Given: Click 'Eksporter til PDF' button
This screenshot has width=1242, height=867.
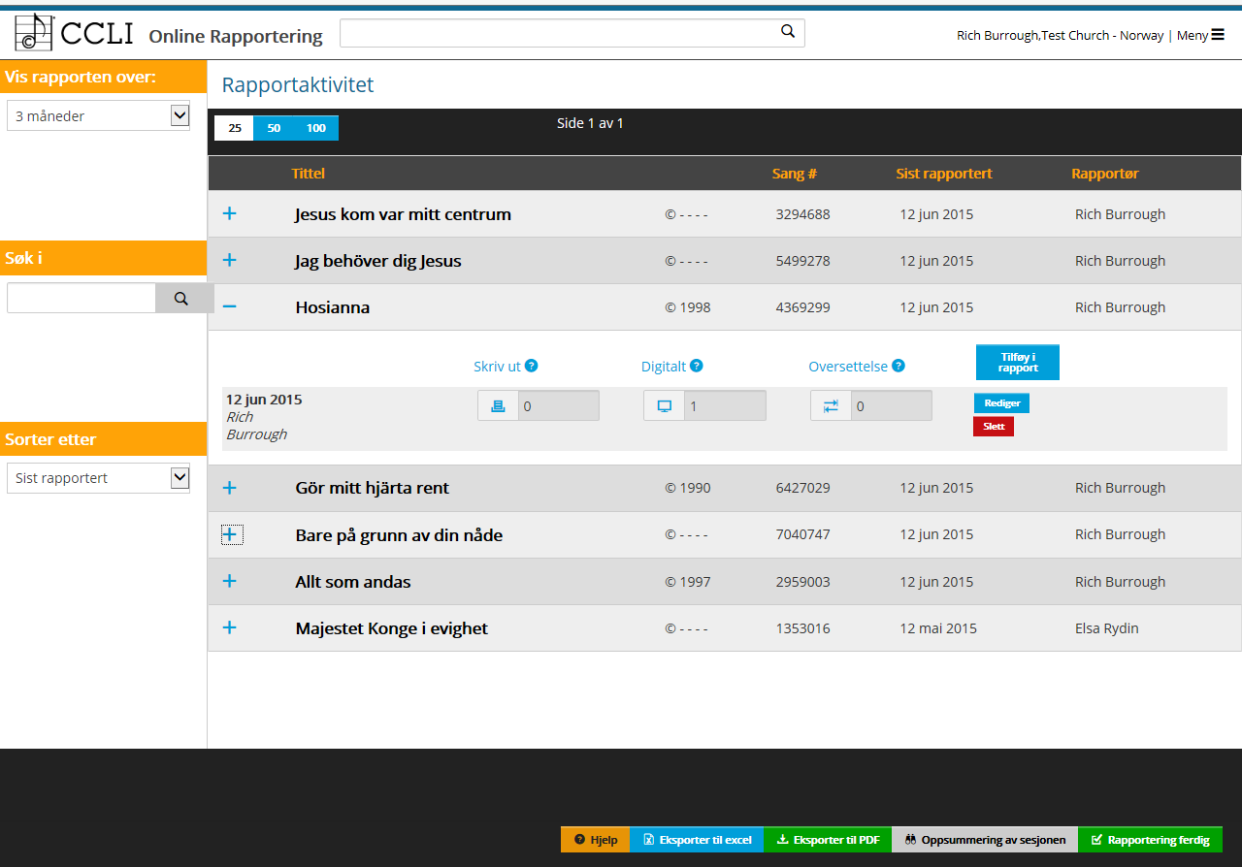Looking at the screenshot, I should 828,840.
